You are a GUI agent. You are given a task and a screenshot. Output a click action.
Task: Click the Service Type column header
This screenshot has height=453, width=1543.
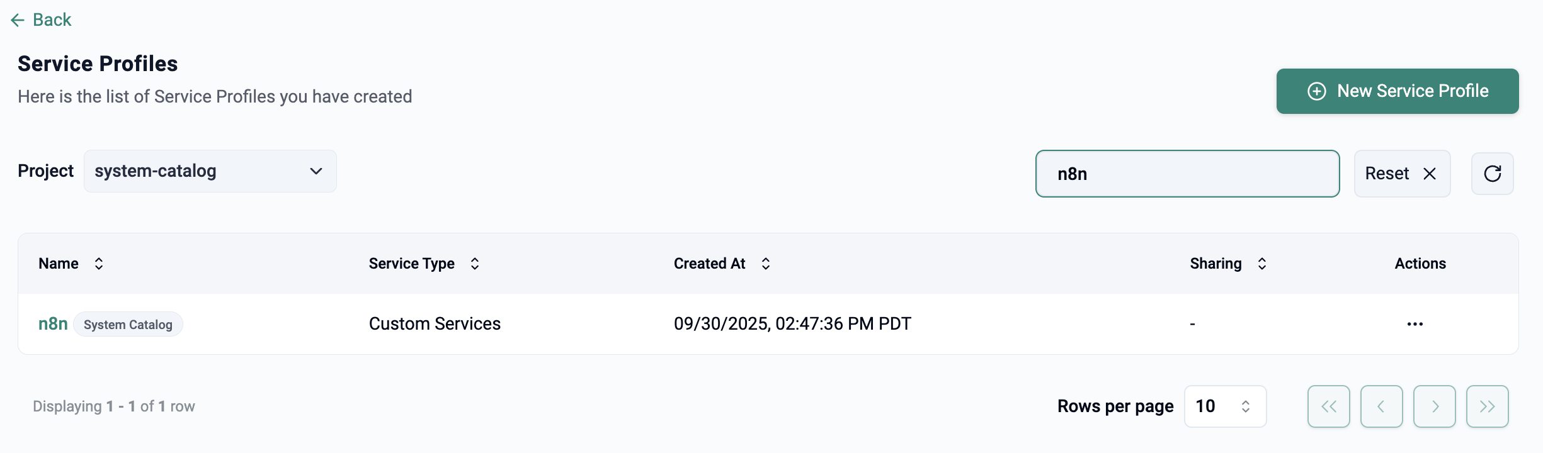click(411, 264)
